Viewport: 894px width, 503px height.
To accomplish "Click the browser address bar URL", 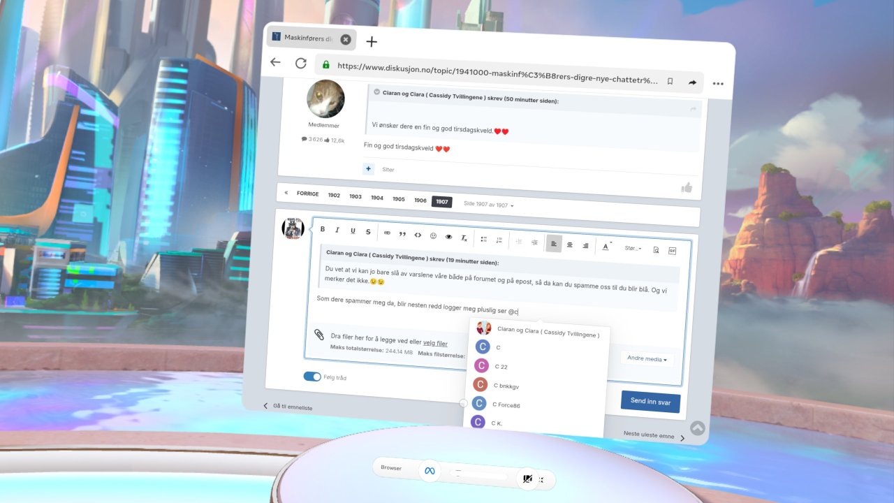I will [x=497, y=73].
